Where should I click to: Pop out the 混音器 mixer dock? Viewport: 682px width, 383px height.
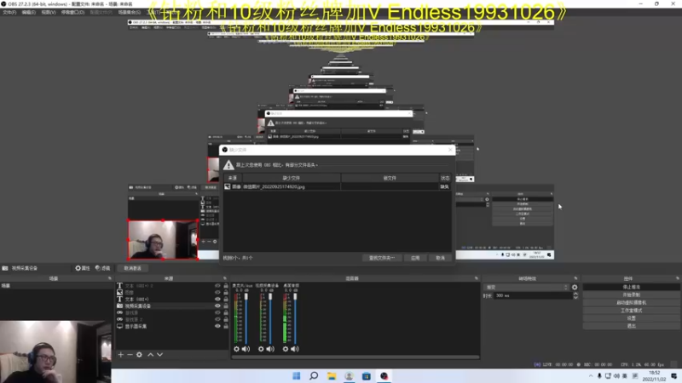coord(477,278)
